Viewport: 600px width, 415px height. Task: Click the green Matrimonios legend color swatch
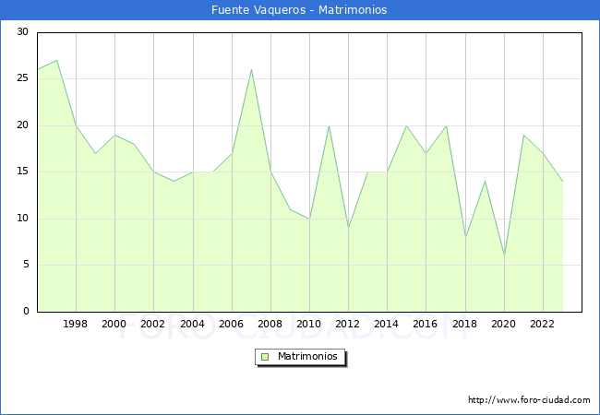point(265,356)
